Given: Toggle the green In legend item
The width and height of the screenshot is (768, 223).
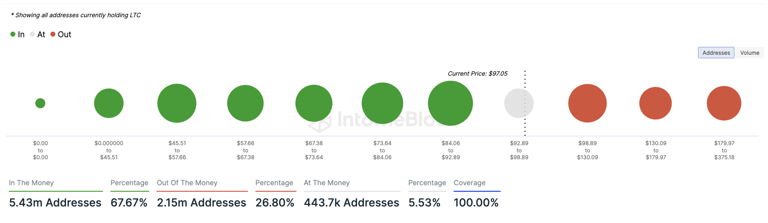Looking at the screenshot, I should pos(17,35).
